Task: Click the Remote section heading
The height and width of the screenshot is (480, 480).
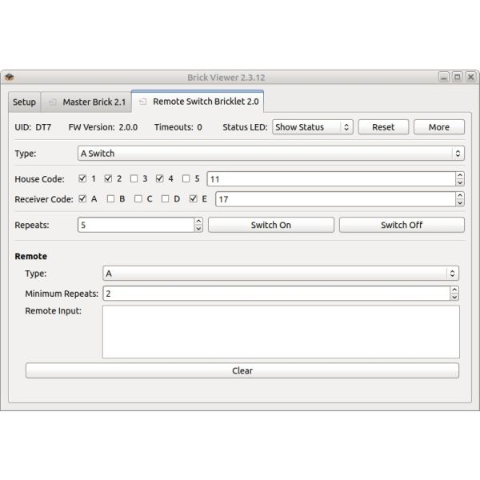Action: pos(31,256)
